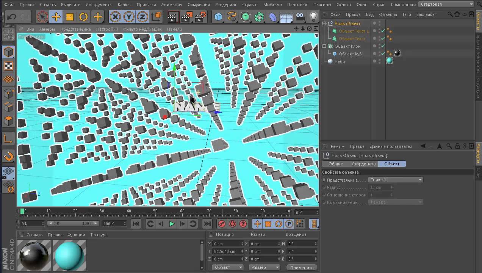Render to Picture Viewer
Screen dimensions: 482x273
click(x=186, y=17)
